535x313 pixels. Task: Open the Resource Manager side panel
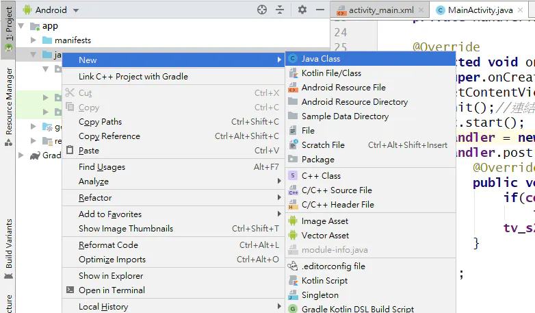8,107
